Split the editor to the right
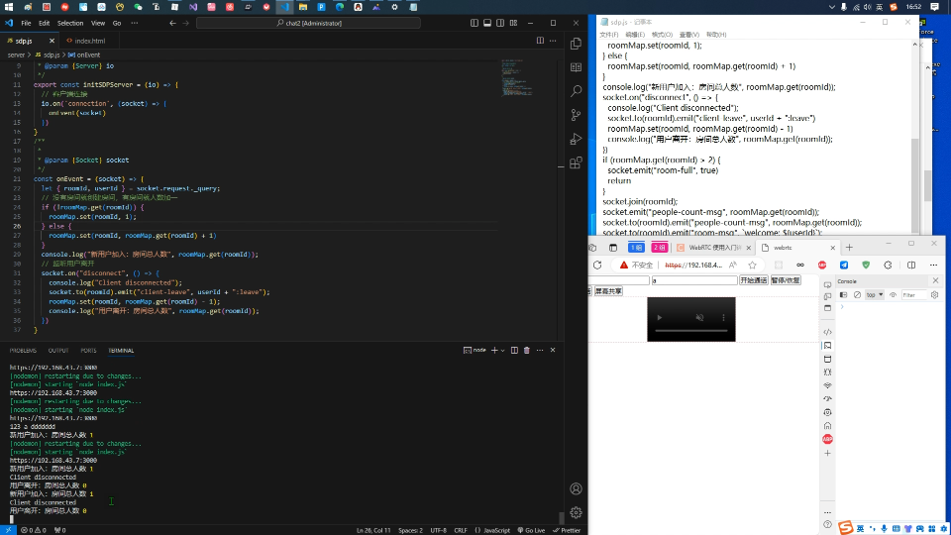 tap(540, 41)
